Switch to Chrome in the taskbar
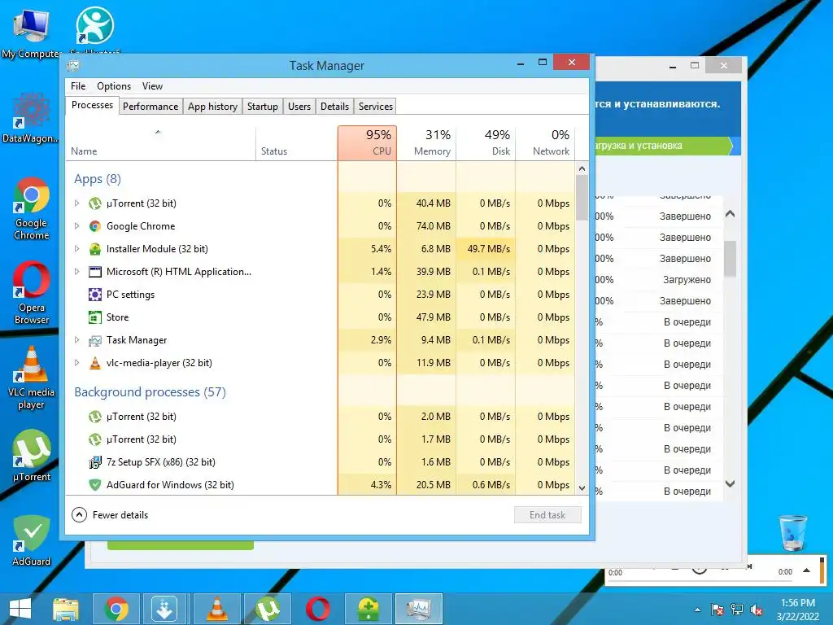 click(116, 609)
